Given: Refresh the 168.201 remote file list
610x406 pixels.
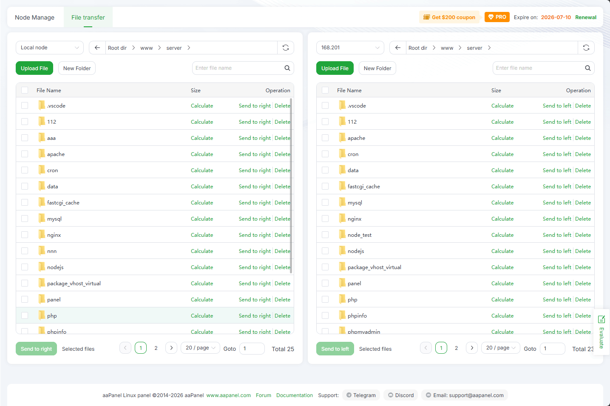Looking at the screenshot, I should [x=586, y=48].
